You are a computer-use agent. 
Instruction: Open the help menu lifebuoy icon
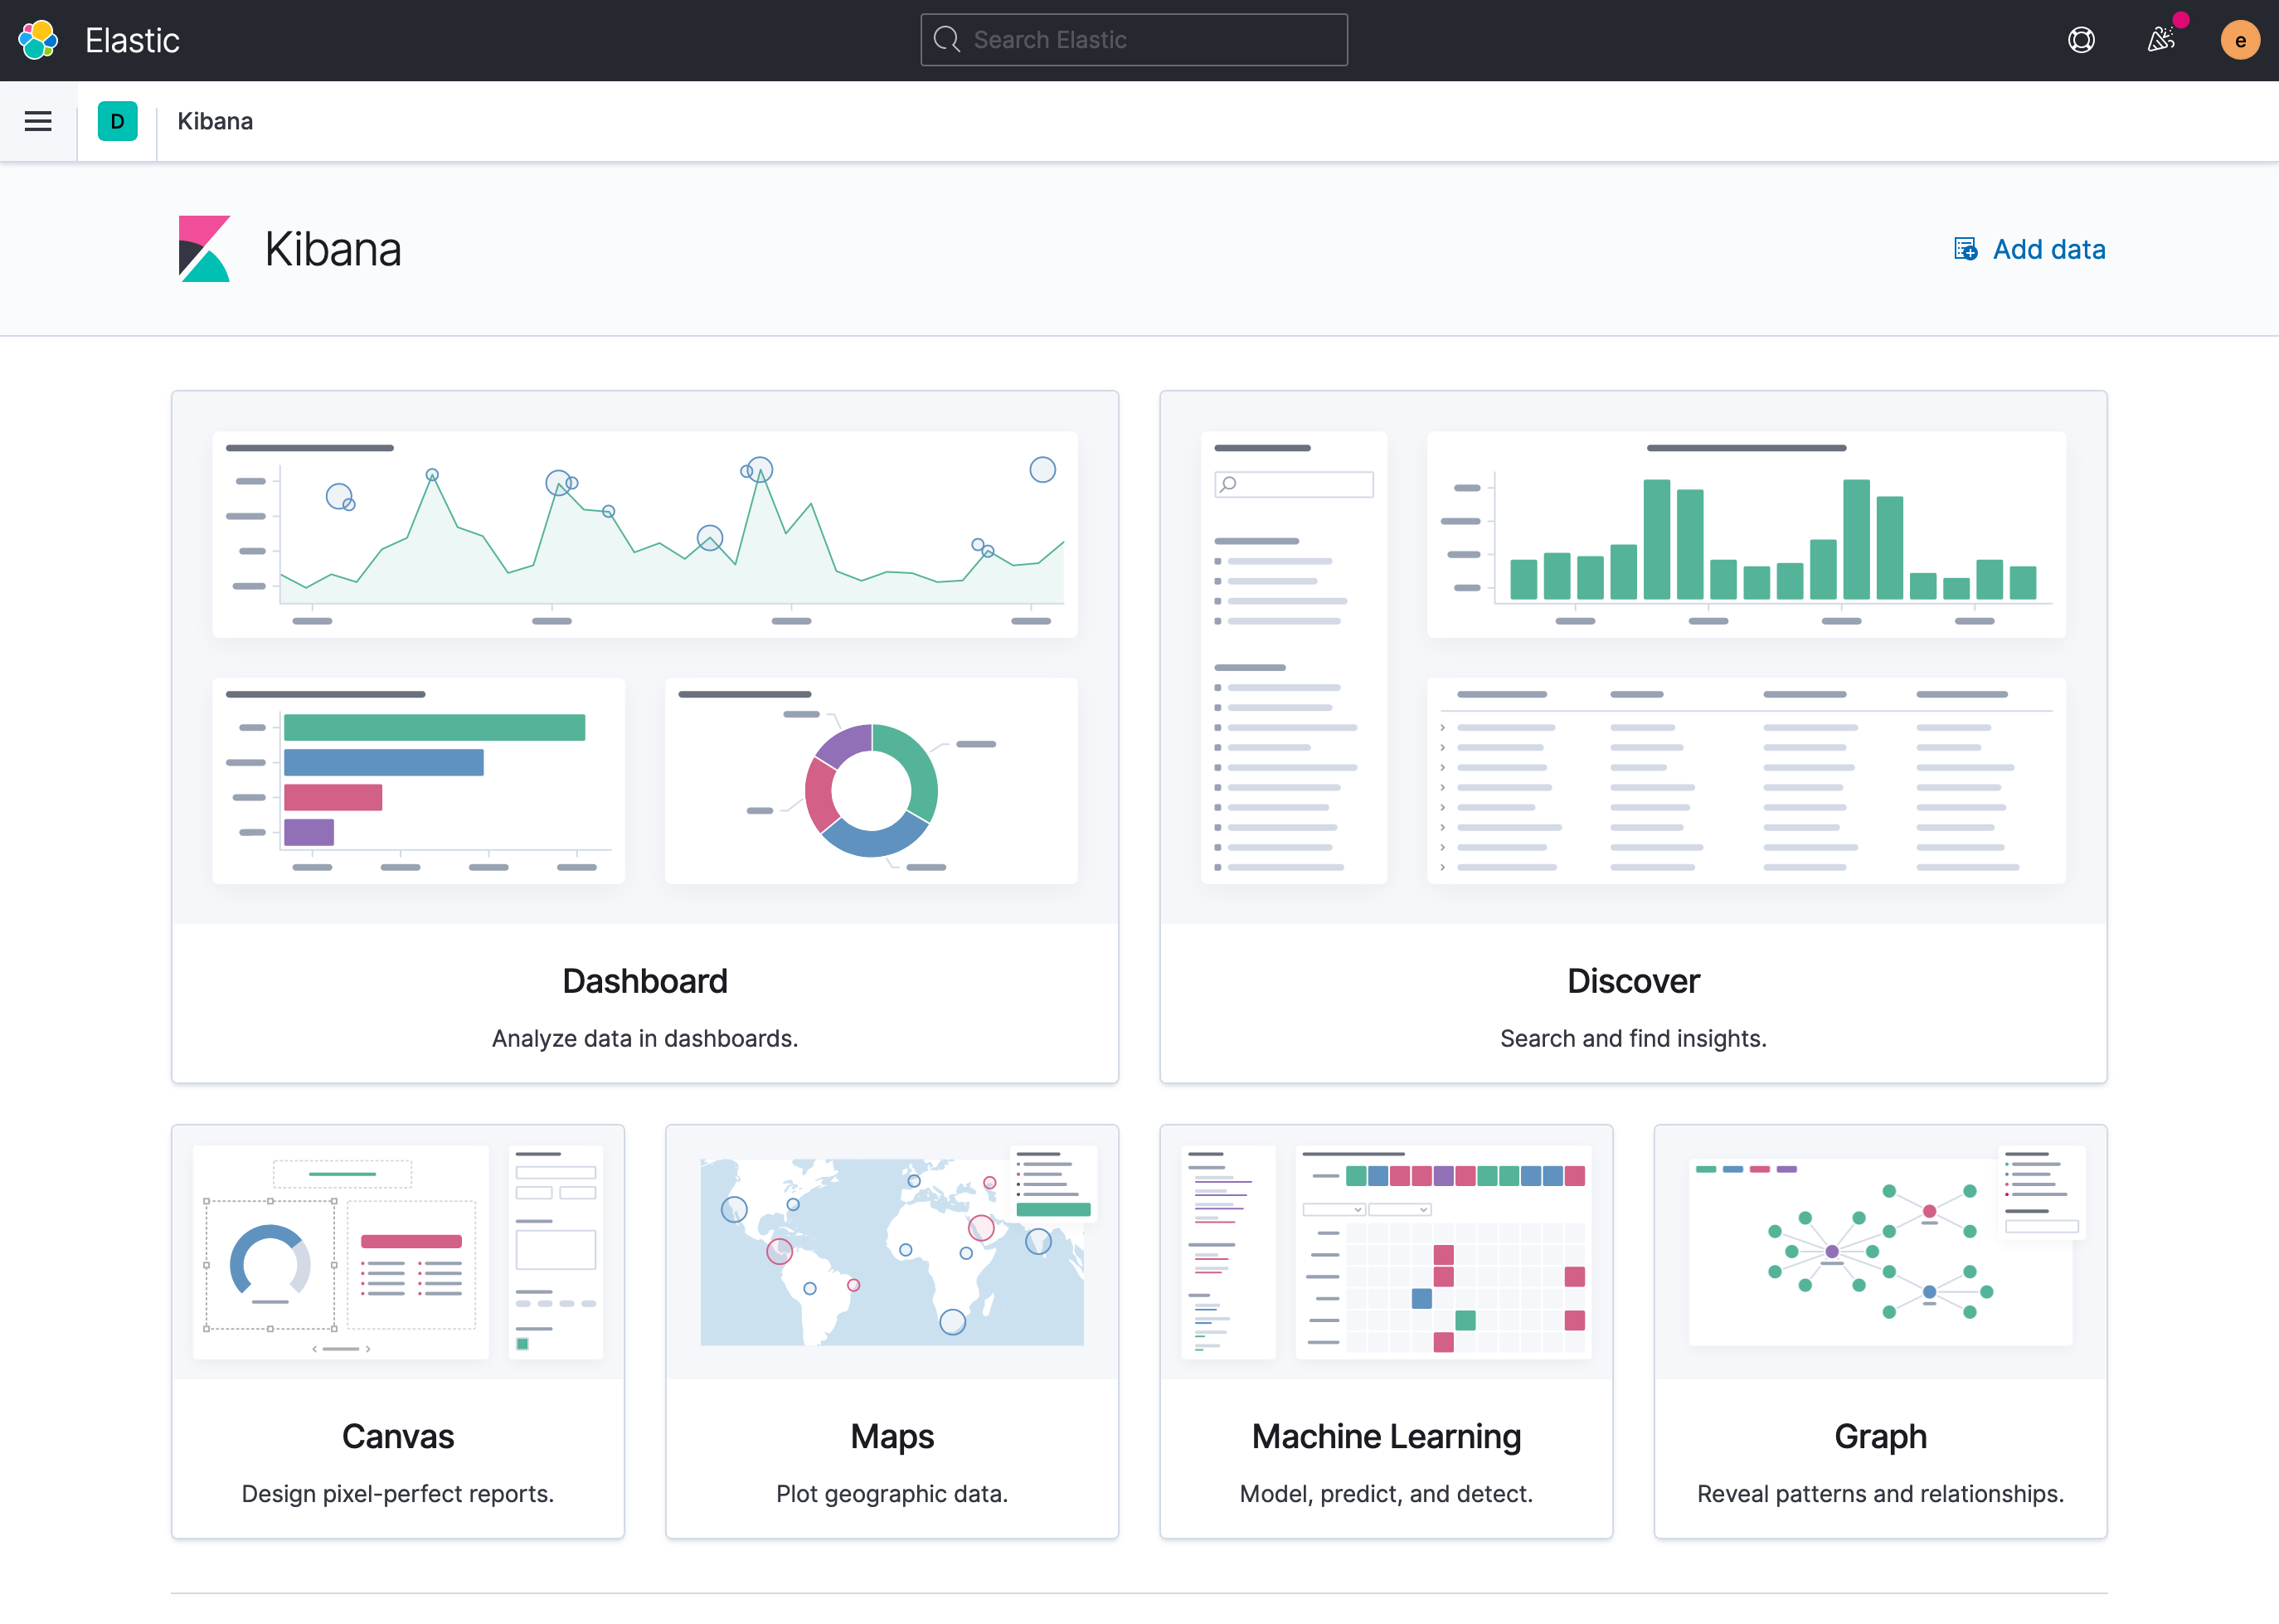(x=2081, y=40)
